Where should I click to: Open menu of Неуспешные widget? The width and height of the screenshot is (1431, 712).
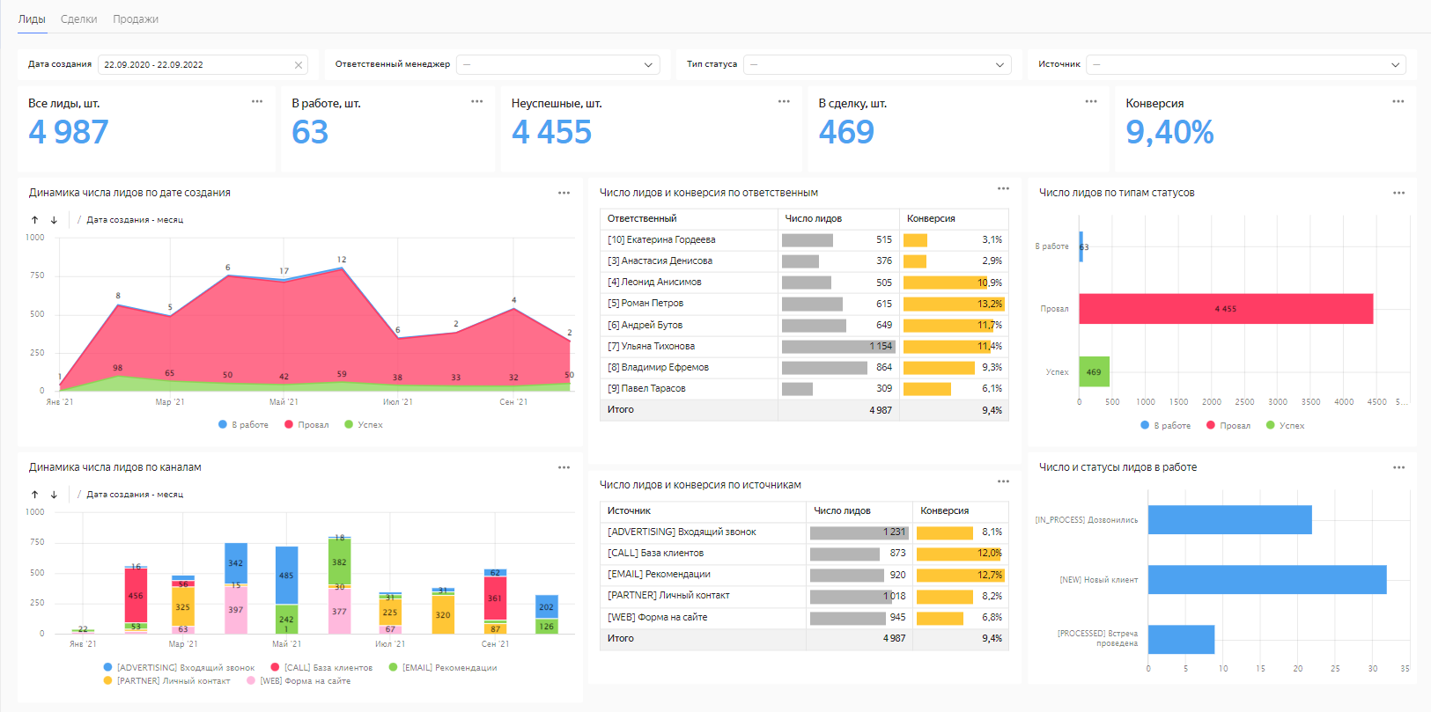[x=784, y=101]
